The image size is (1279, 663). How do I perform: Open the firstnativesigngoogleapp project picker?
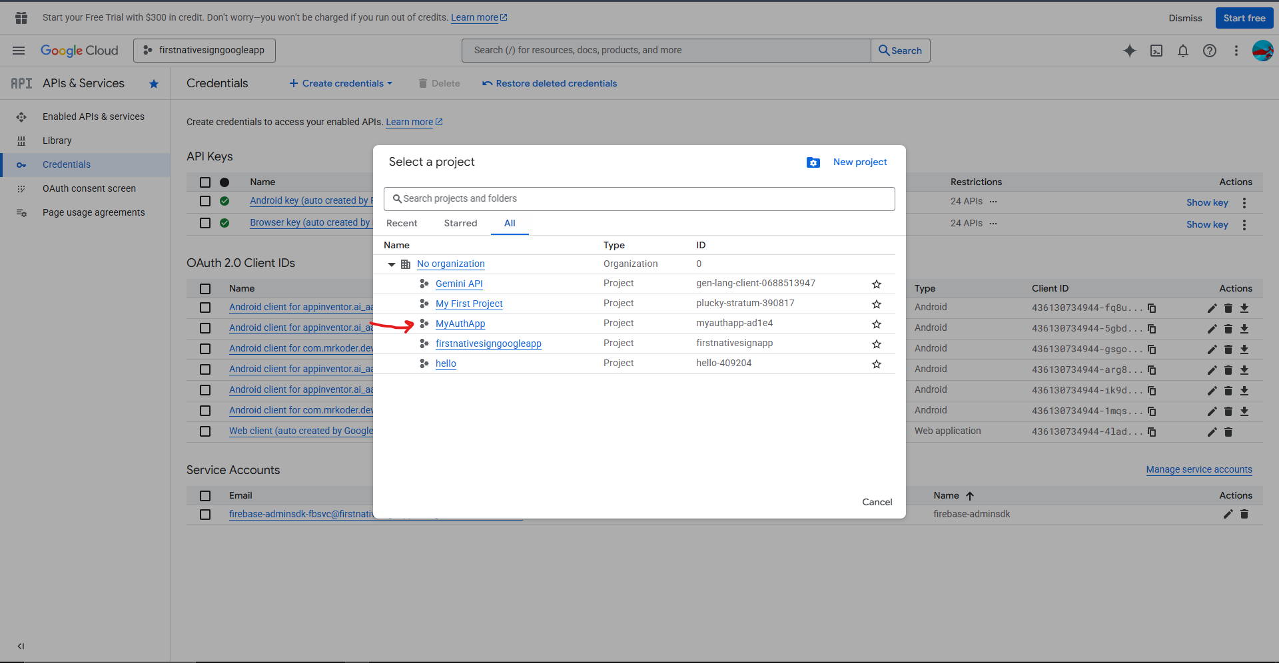[x=205, y=51]
